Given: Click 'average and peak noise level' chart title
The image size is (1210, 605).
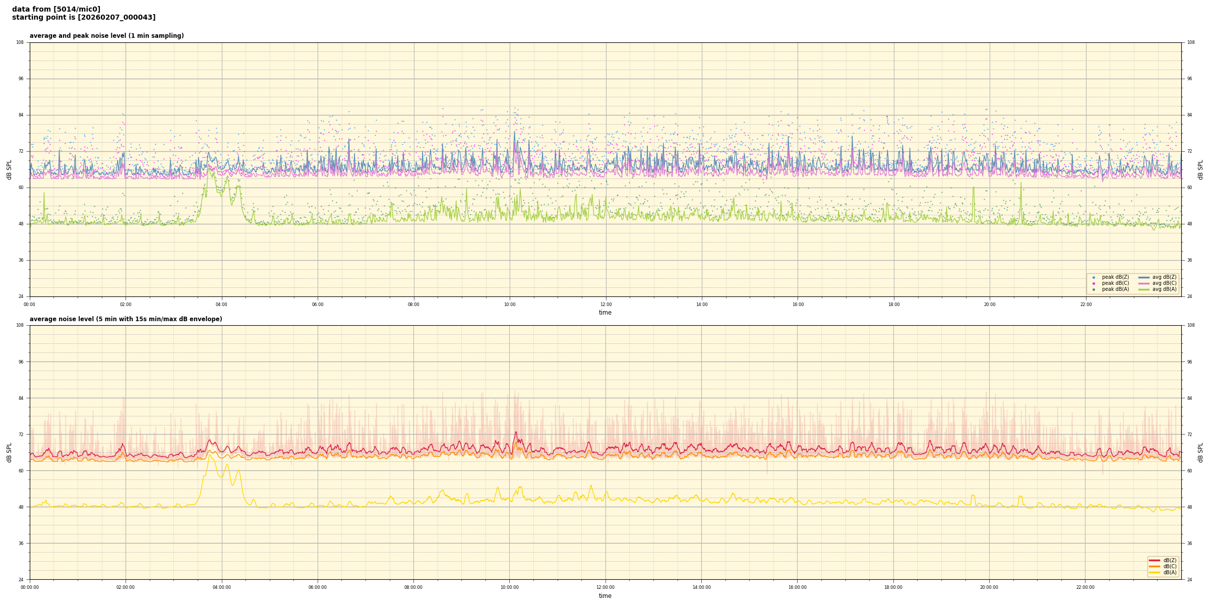Looking at the screenshot, I should pos(106,36).
